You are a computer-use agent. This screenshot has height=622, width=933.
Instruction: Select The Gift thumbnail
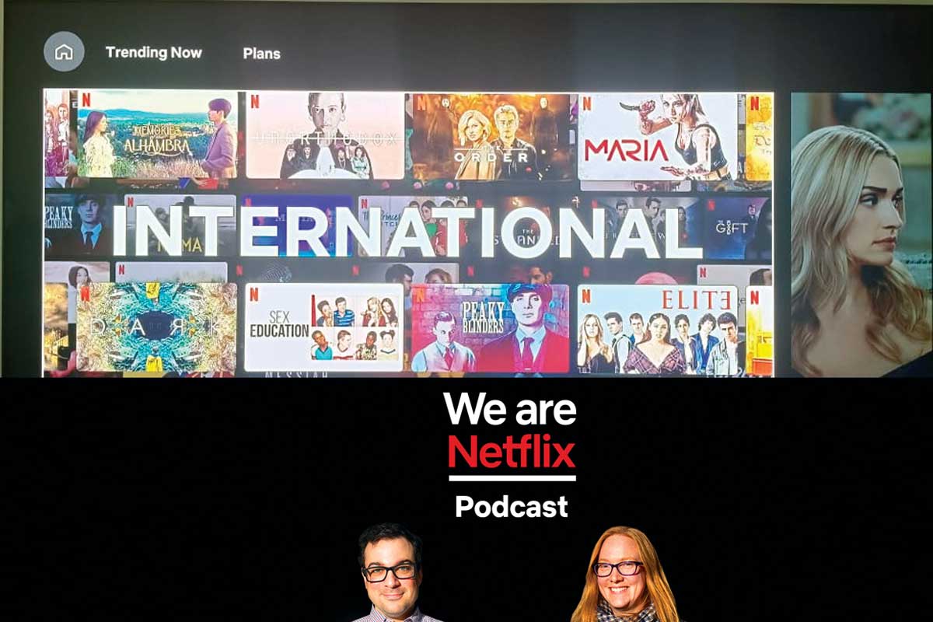(737, 227)
